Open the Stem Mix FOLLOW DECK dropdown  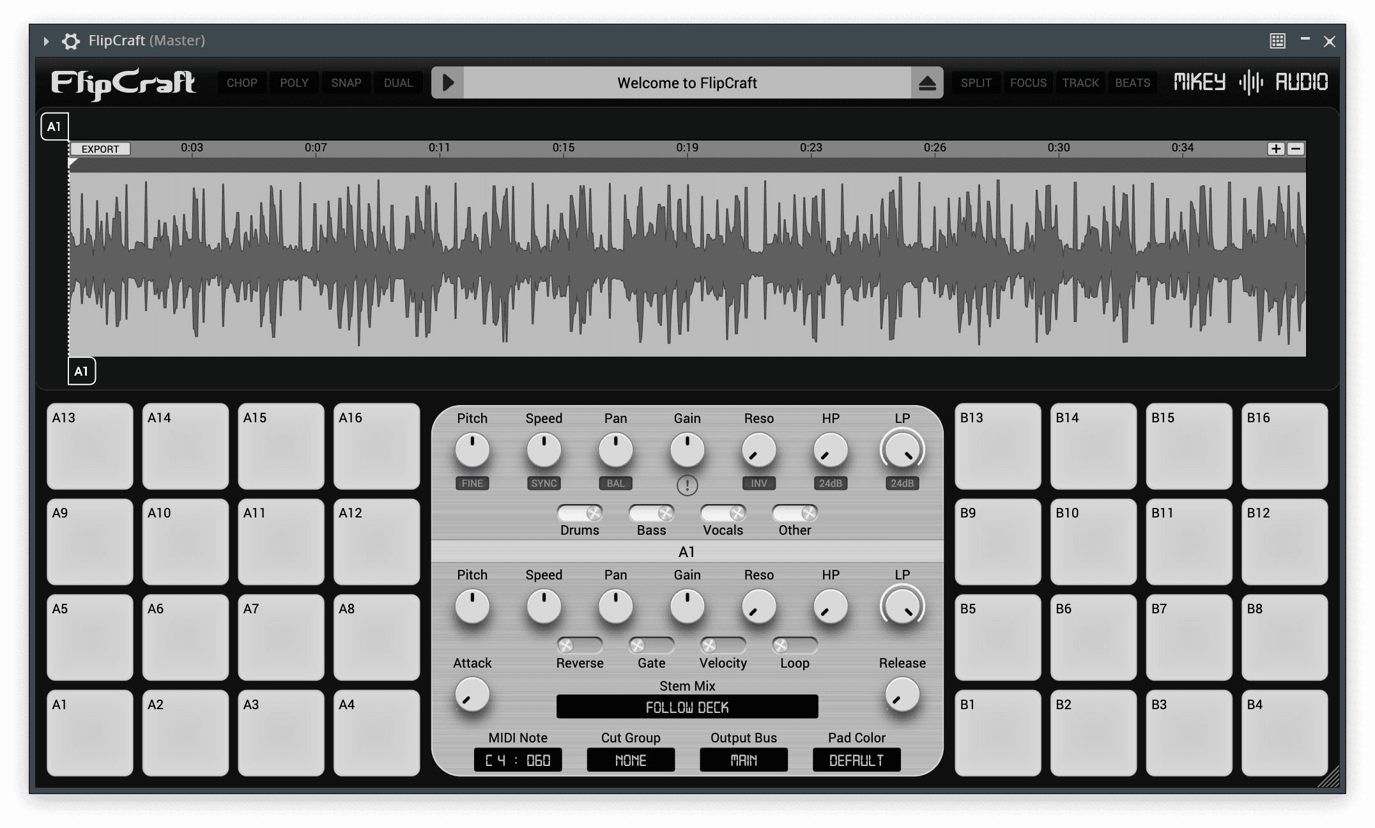point(687,707)
